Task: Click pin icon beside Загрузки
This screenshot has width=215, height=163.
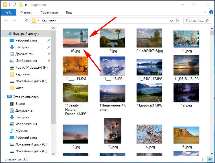Action: click(x=49, y=47)
